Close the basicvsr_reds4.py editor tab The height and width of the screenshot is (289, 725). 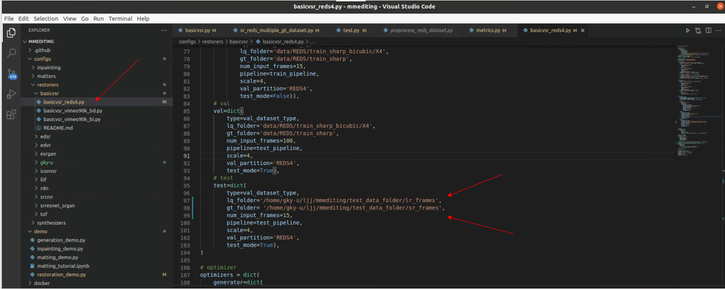[582, 30]
